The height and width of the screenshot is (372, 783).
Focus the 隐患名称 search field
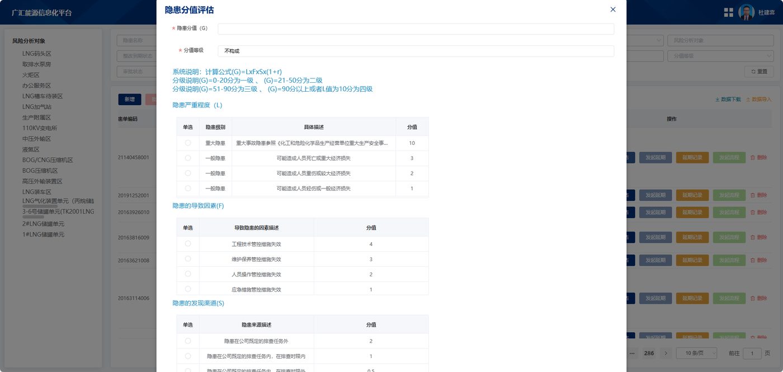(136, 40)
